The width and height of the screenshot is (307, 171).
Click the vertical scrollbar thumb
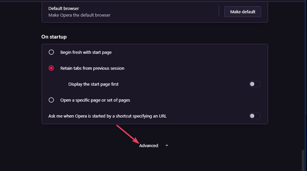tap(303, 160)
